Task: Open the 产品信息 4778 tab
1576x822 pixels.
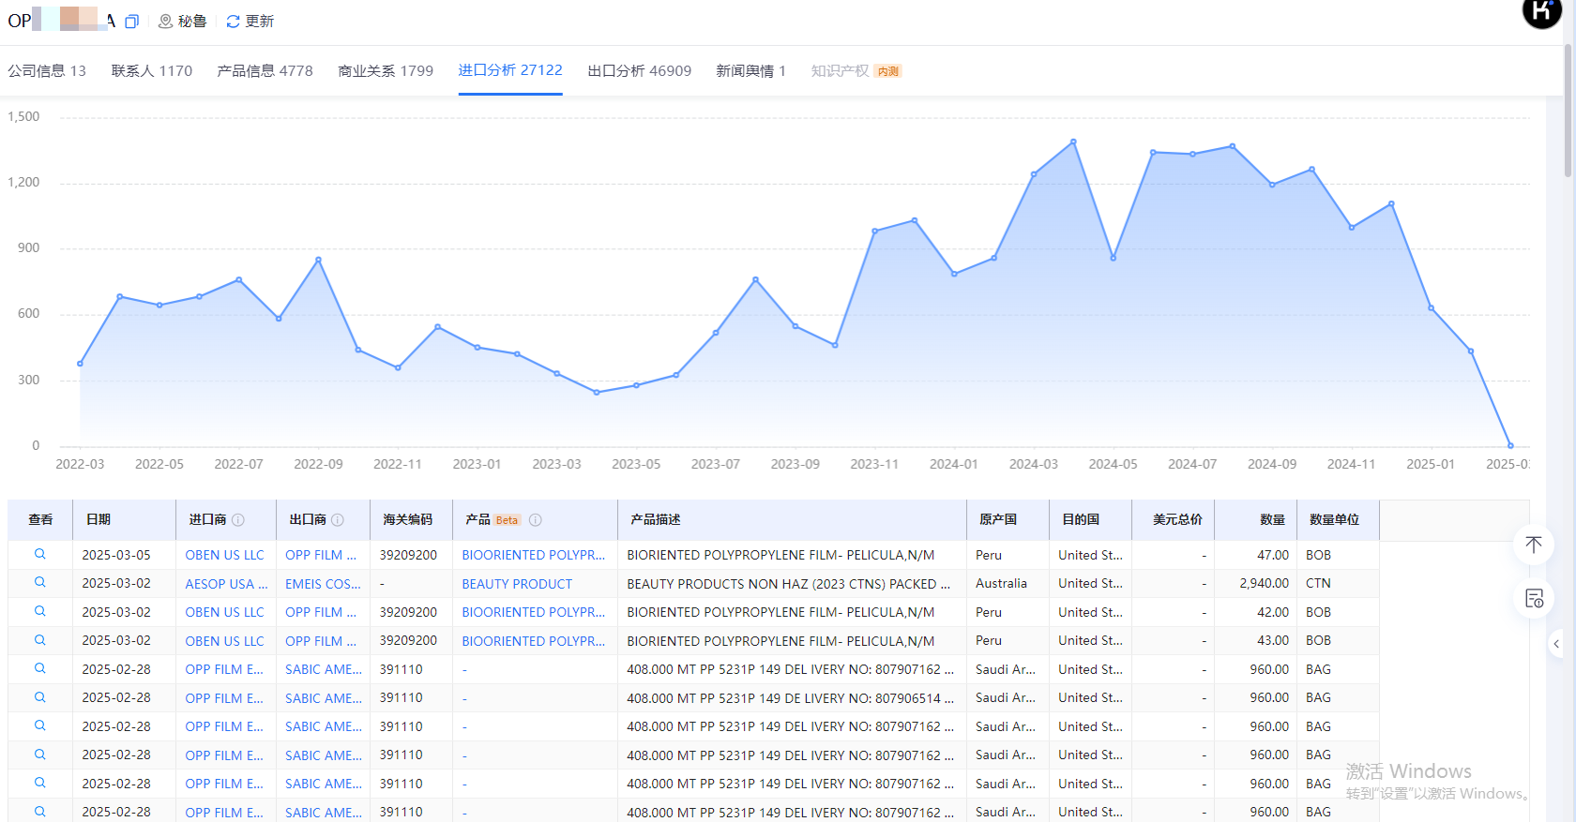Action: click(265, 71)
